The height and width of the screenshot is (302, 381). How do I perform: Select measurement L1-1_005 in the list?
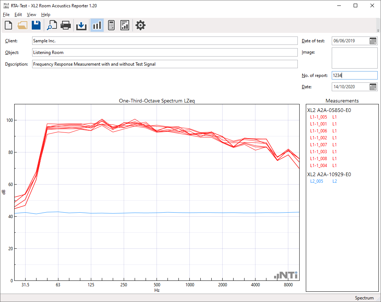(x=319, y=117)
